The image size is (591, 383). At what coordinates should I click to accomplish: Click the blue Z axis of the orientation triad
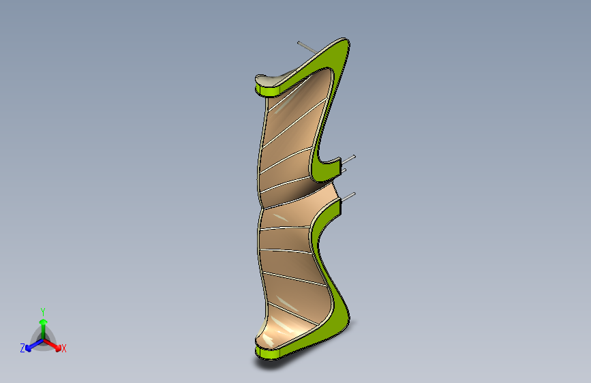pos(34,345)
